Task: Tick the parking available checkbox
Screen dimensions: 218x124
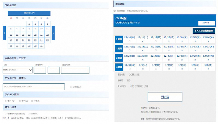Action: 71,87
